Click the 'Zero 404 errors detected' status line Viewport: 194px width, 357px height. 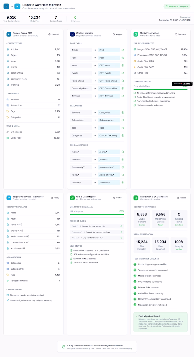(84, 263)
